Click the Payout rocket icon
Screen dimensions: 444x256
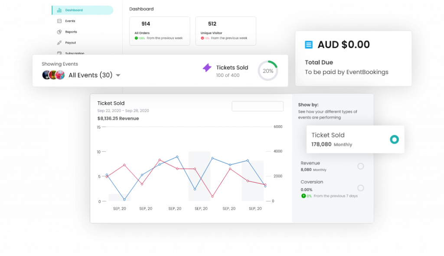tap(59, 42)
